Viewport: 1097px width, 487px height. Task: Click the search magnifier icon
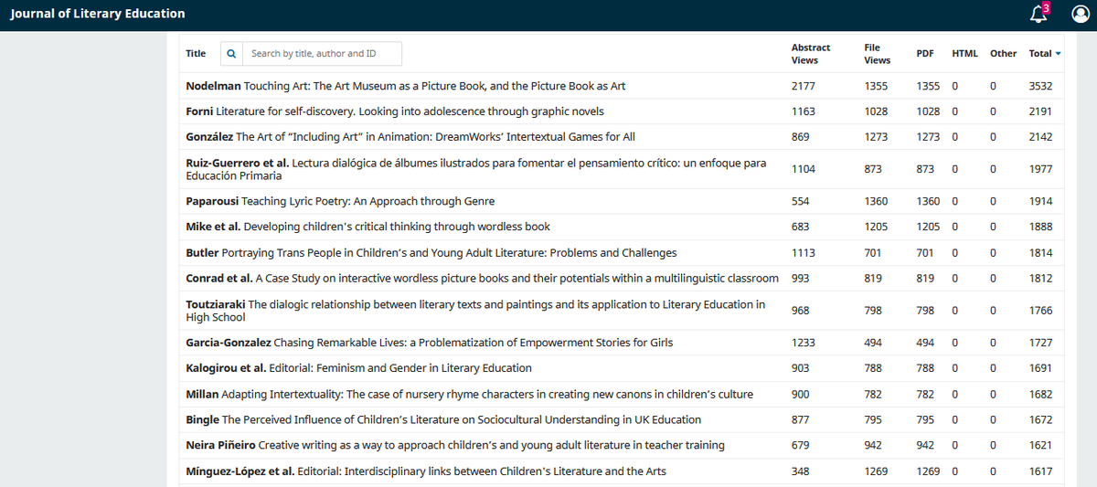[230, 54]
